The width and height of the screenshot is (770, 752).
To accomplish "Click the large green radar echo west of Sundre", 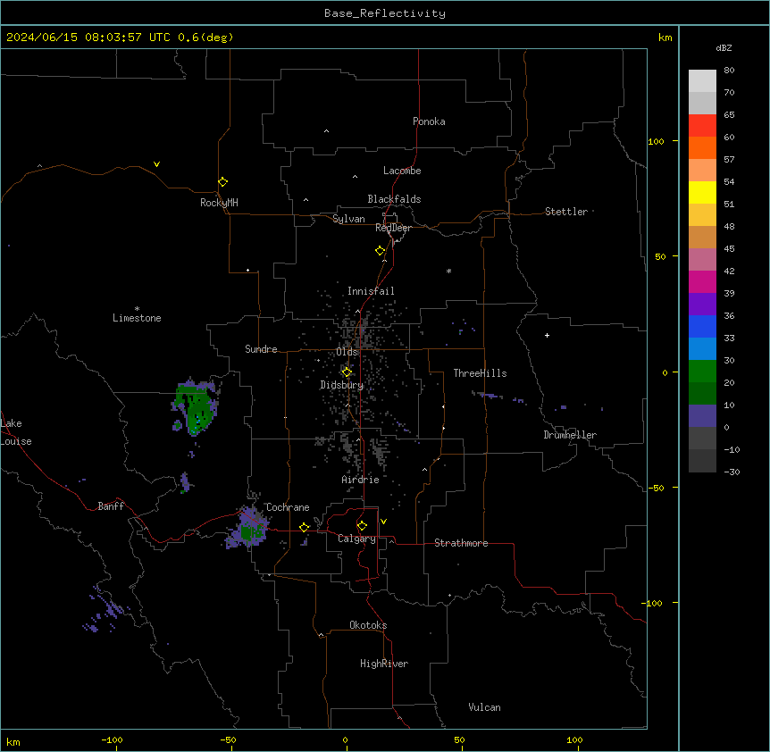I will point(196,408).
